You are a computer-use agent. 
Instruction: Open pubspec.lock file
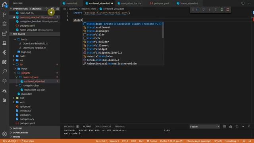27,119
